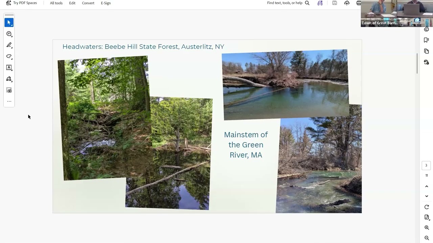
Task: Go to previous page with up chevron
Action: click(x=427, y=186)
